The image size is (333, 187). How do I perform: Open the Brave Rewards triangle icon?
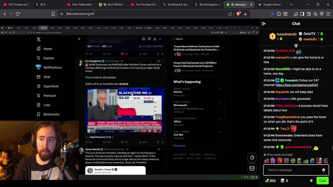coord(245,14)
